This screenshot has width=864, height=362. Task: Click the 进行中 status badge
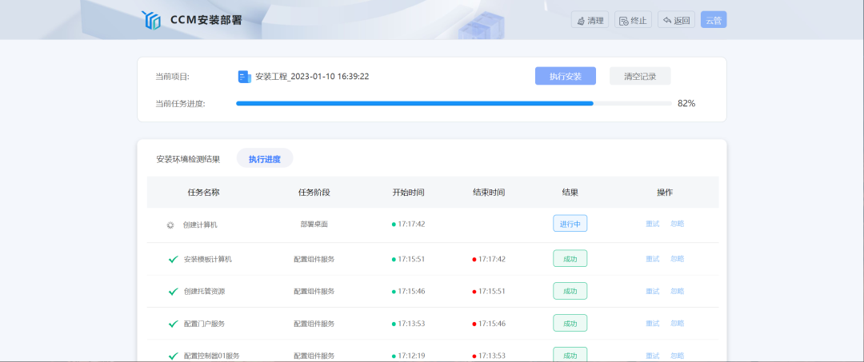(x=570, y=224)
